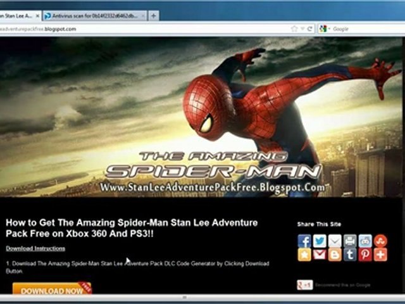Open a new browser tab
This screenshot has height=304, width=405.
click(x=153, y=16)
